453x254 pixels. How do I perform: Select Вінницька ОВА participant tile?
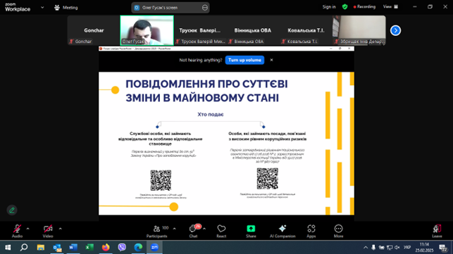click(x=253, y=30)
